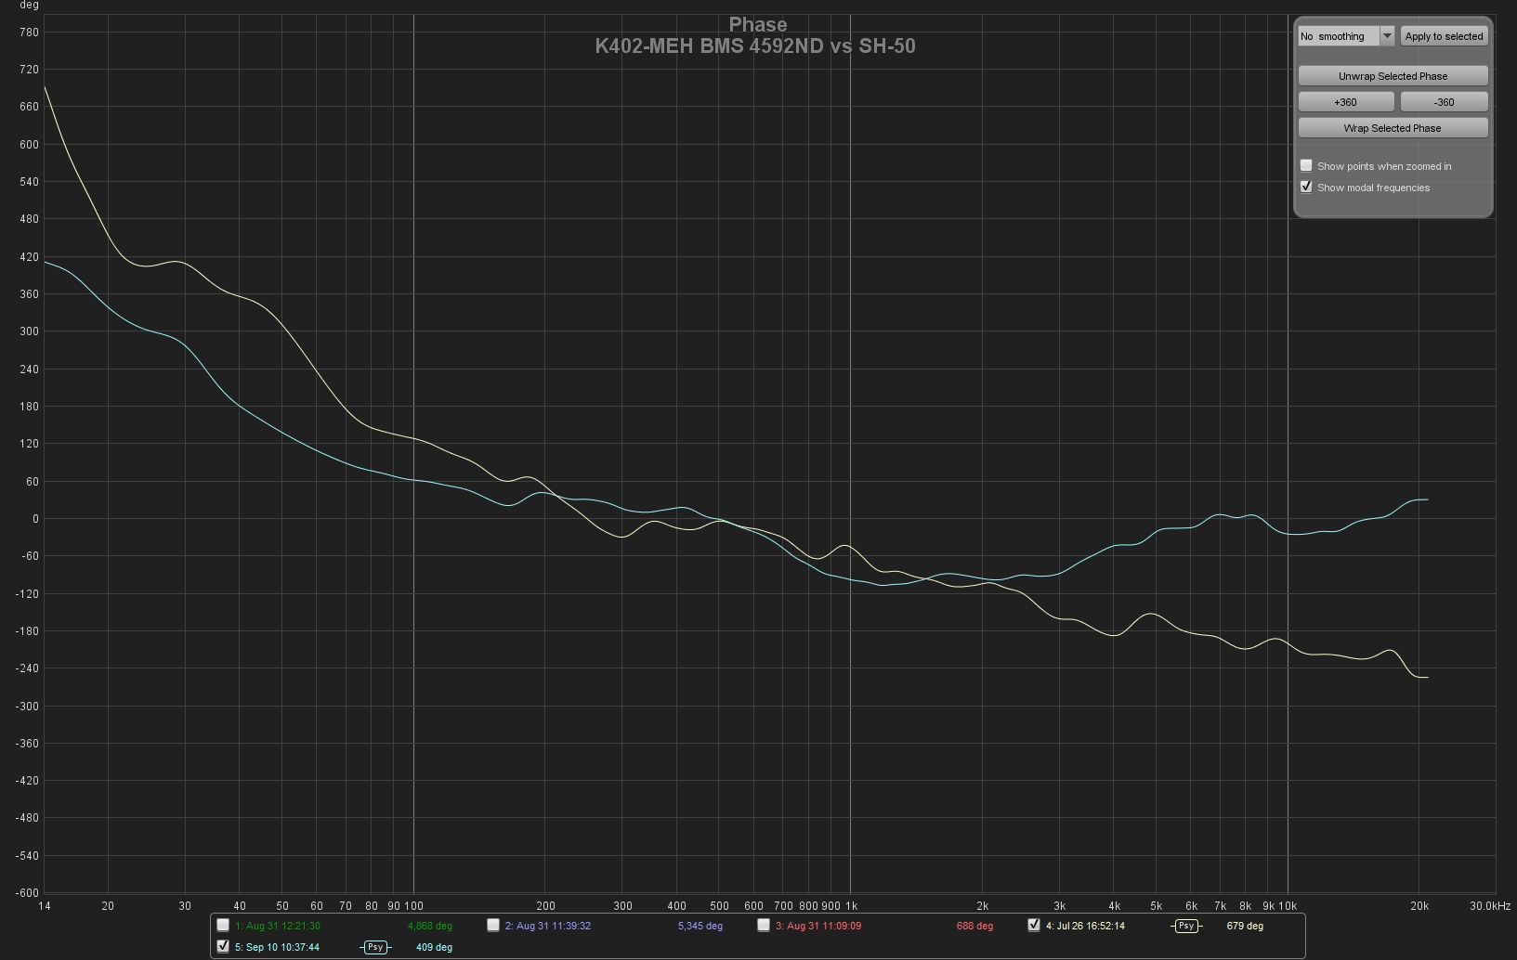Click the 5,345 deg value in legend
The image size is (1517, 960).
tap(700, 926)
